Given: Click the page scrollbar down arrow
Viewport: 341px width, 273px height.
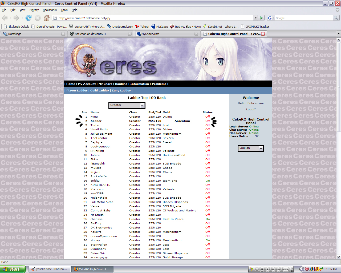Looking at the screenshot, I should (x=339, y=257).
